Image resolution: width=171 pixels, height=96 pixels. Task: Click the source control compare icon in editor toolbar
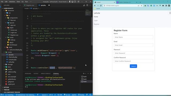click(x=84, y=5)
